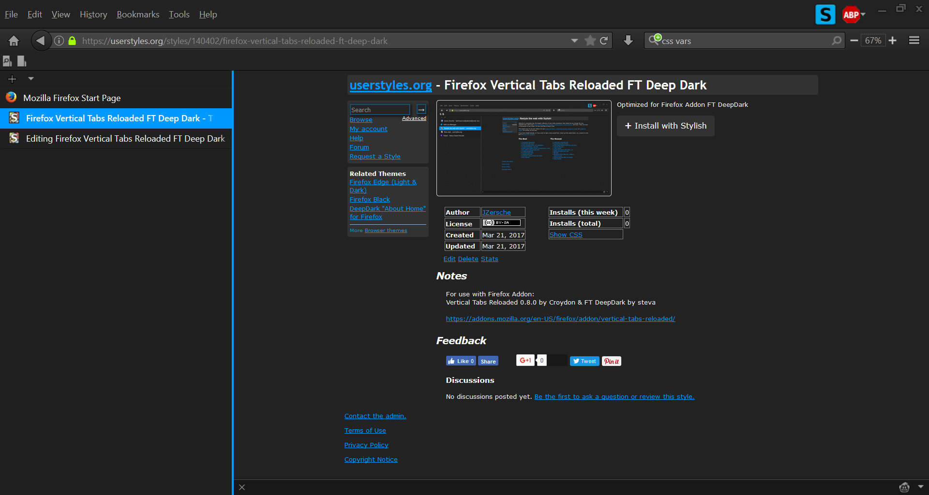
Task: Reset zoom level showing 67%
Action: click(873, 41)
